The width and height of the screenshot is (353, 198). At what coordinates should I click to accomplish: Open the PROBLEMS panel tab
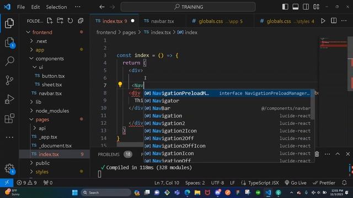[x=109, y=155]
